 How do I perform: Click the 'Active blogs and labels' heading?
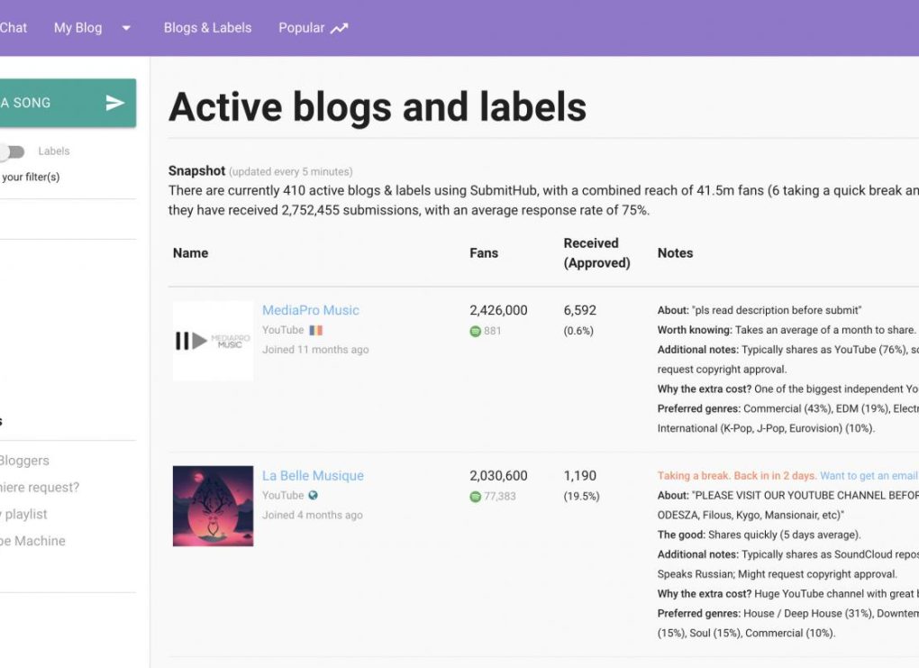[x=378, y=106]
